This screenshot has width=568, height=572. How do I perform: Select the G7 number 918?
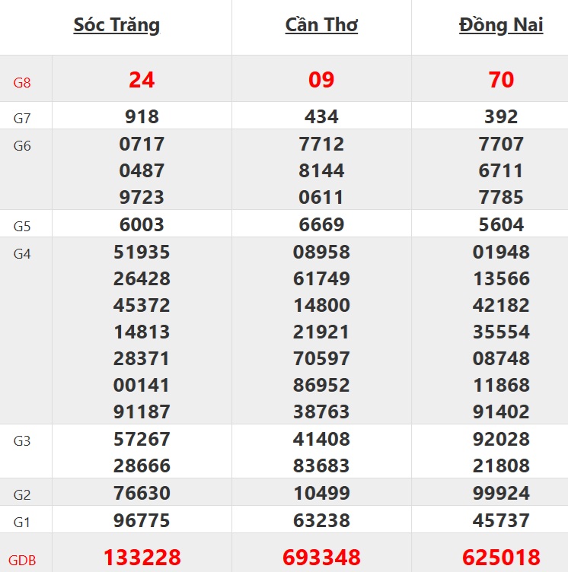click(x=142, y=116)
